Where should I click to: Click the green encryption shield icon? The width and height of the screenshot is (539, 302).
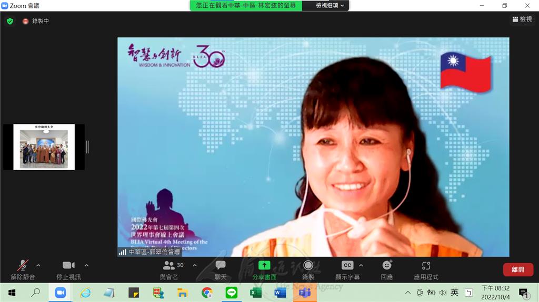click(x=10, y=22)
